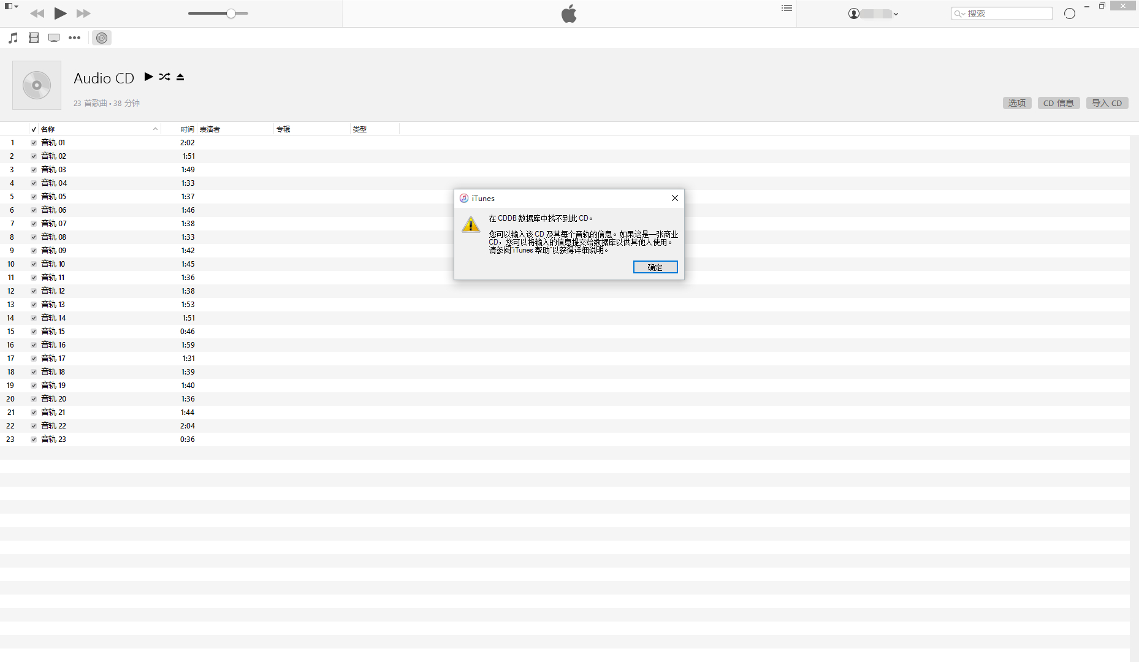Viewport: 1139px width, 662px height.
Task: Uncheck the checkbox for 音轨 17
Action: [34, 359]
